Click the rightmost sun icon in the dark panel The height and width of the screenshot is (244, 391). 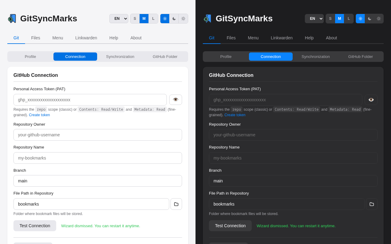pyautogui.click(x=379, y=19)
